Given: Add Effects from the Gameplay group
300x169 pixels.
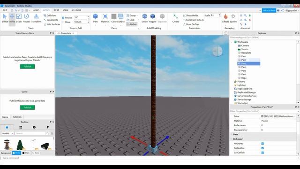Looking at the screenshot, I should 225,18.
